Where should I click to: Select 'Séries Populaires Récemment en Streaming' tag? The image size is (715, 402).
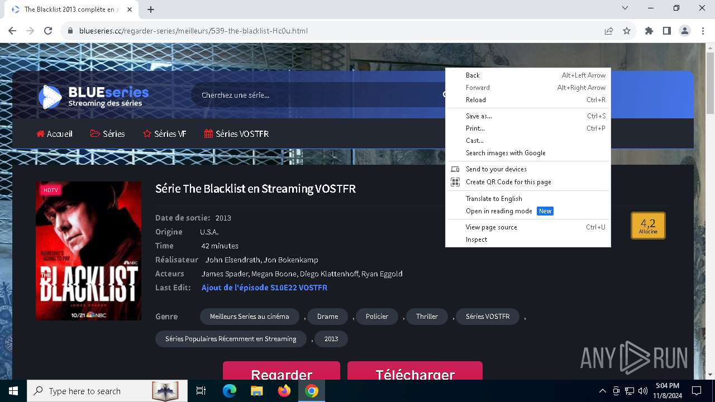(231, 338)
